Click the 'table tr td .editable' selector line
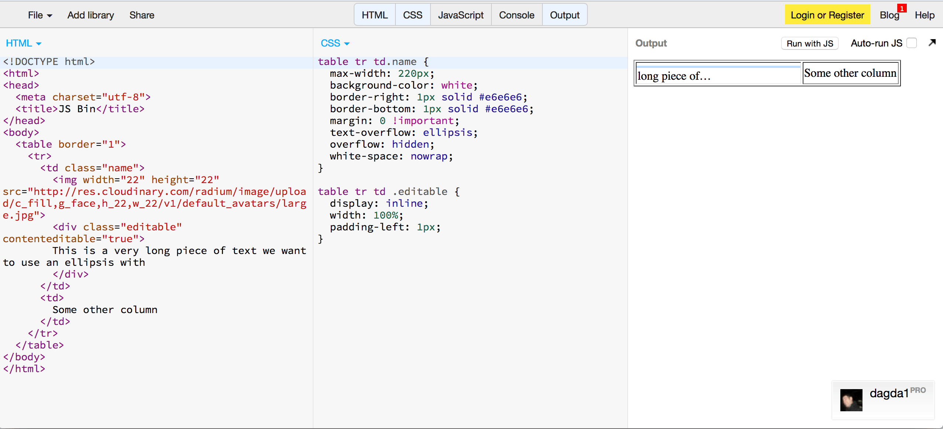Viewport: 943px width, 429px height. point(388,192)
